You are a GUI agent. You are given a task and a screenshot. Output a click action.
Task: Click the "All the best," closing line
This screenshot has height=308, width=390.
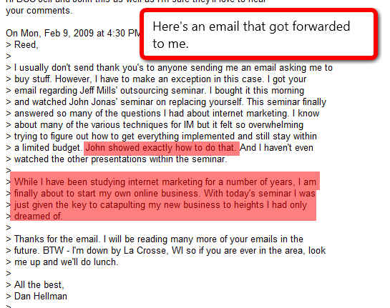(x=39, y=285)
